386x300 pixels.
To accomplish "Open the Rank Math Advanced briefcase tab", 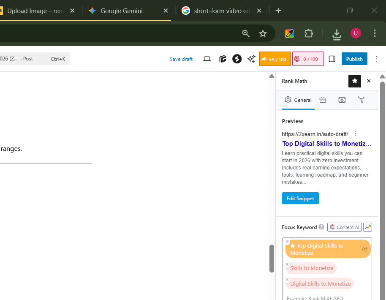I will coord(323,100).
